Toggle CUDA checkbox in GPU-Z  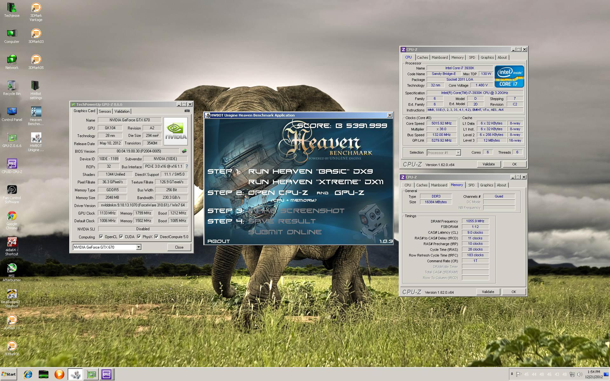coord(121,237)
